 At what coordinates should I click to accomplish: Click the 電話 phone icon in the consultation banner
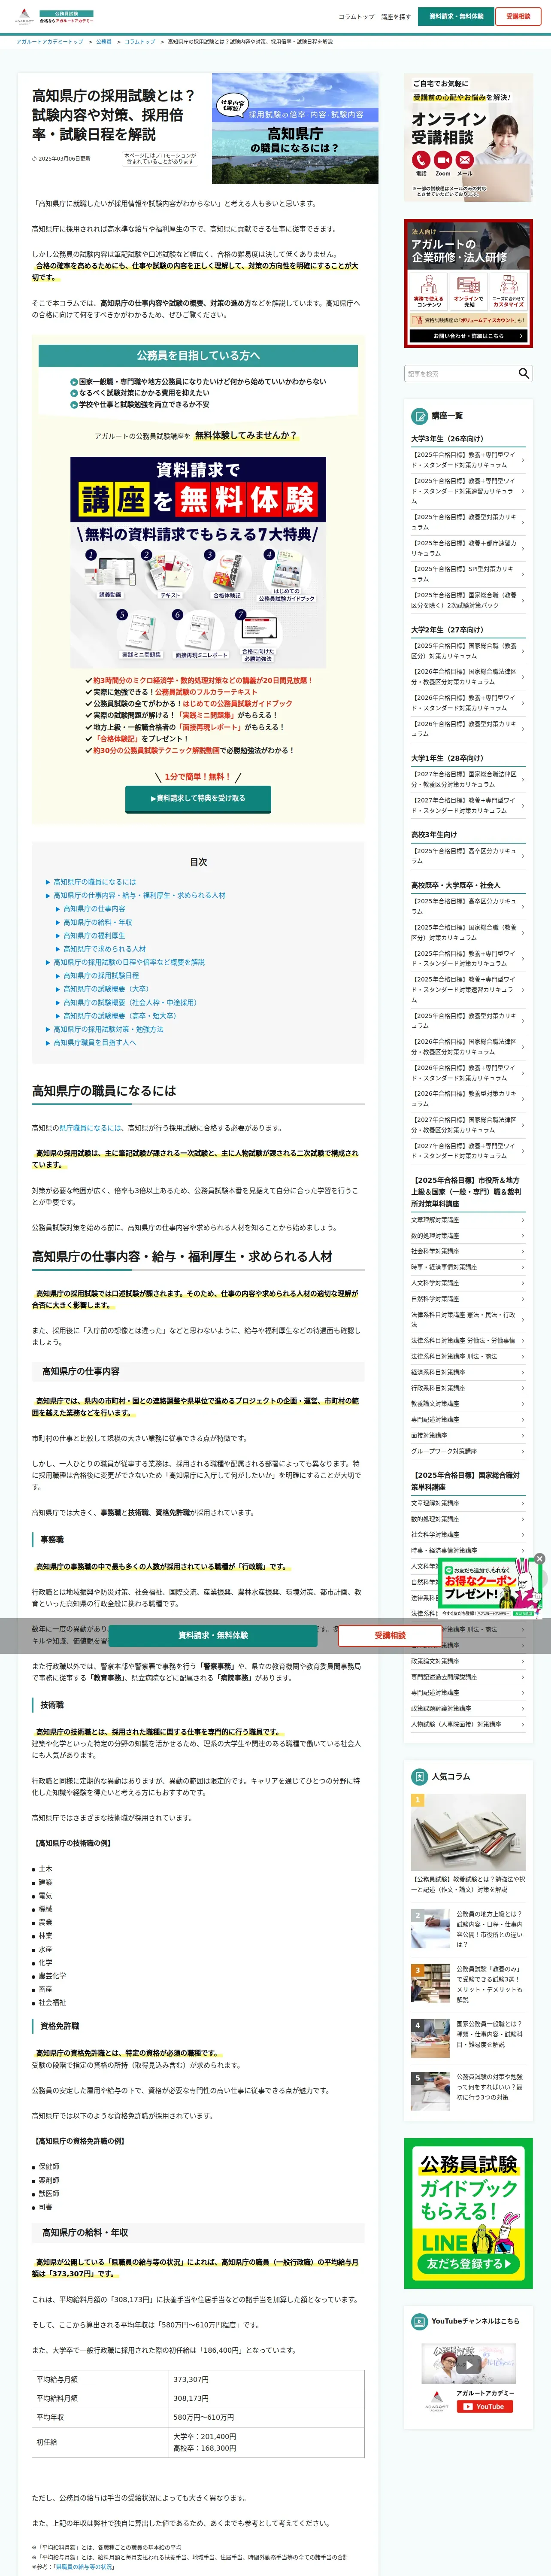(x=421, y=160)
